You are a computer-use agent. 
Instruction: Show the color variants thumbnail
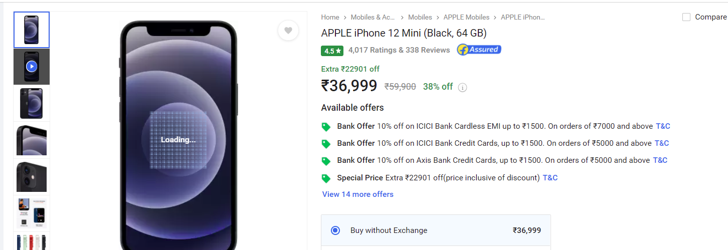(32, 241)
